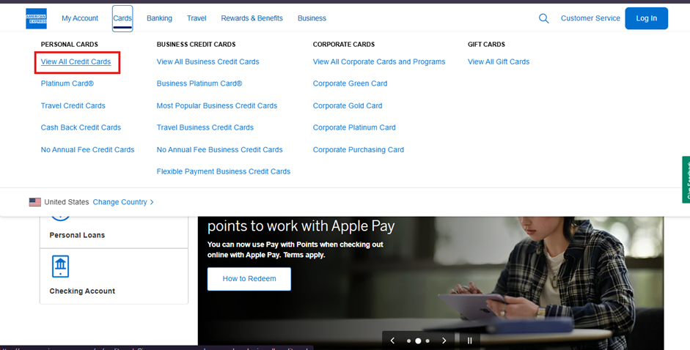Click the Personal Cards heading

pyautogui.click(x=70, y=45)
